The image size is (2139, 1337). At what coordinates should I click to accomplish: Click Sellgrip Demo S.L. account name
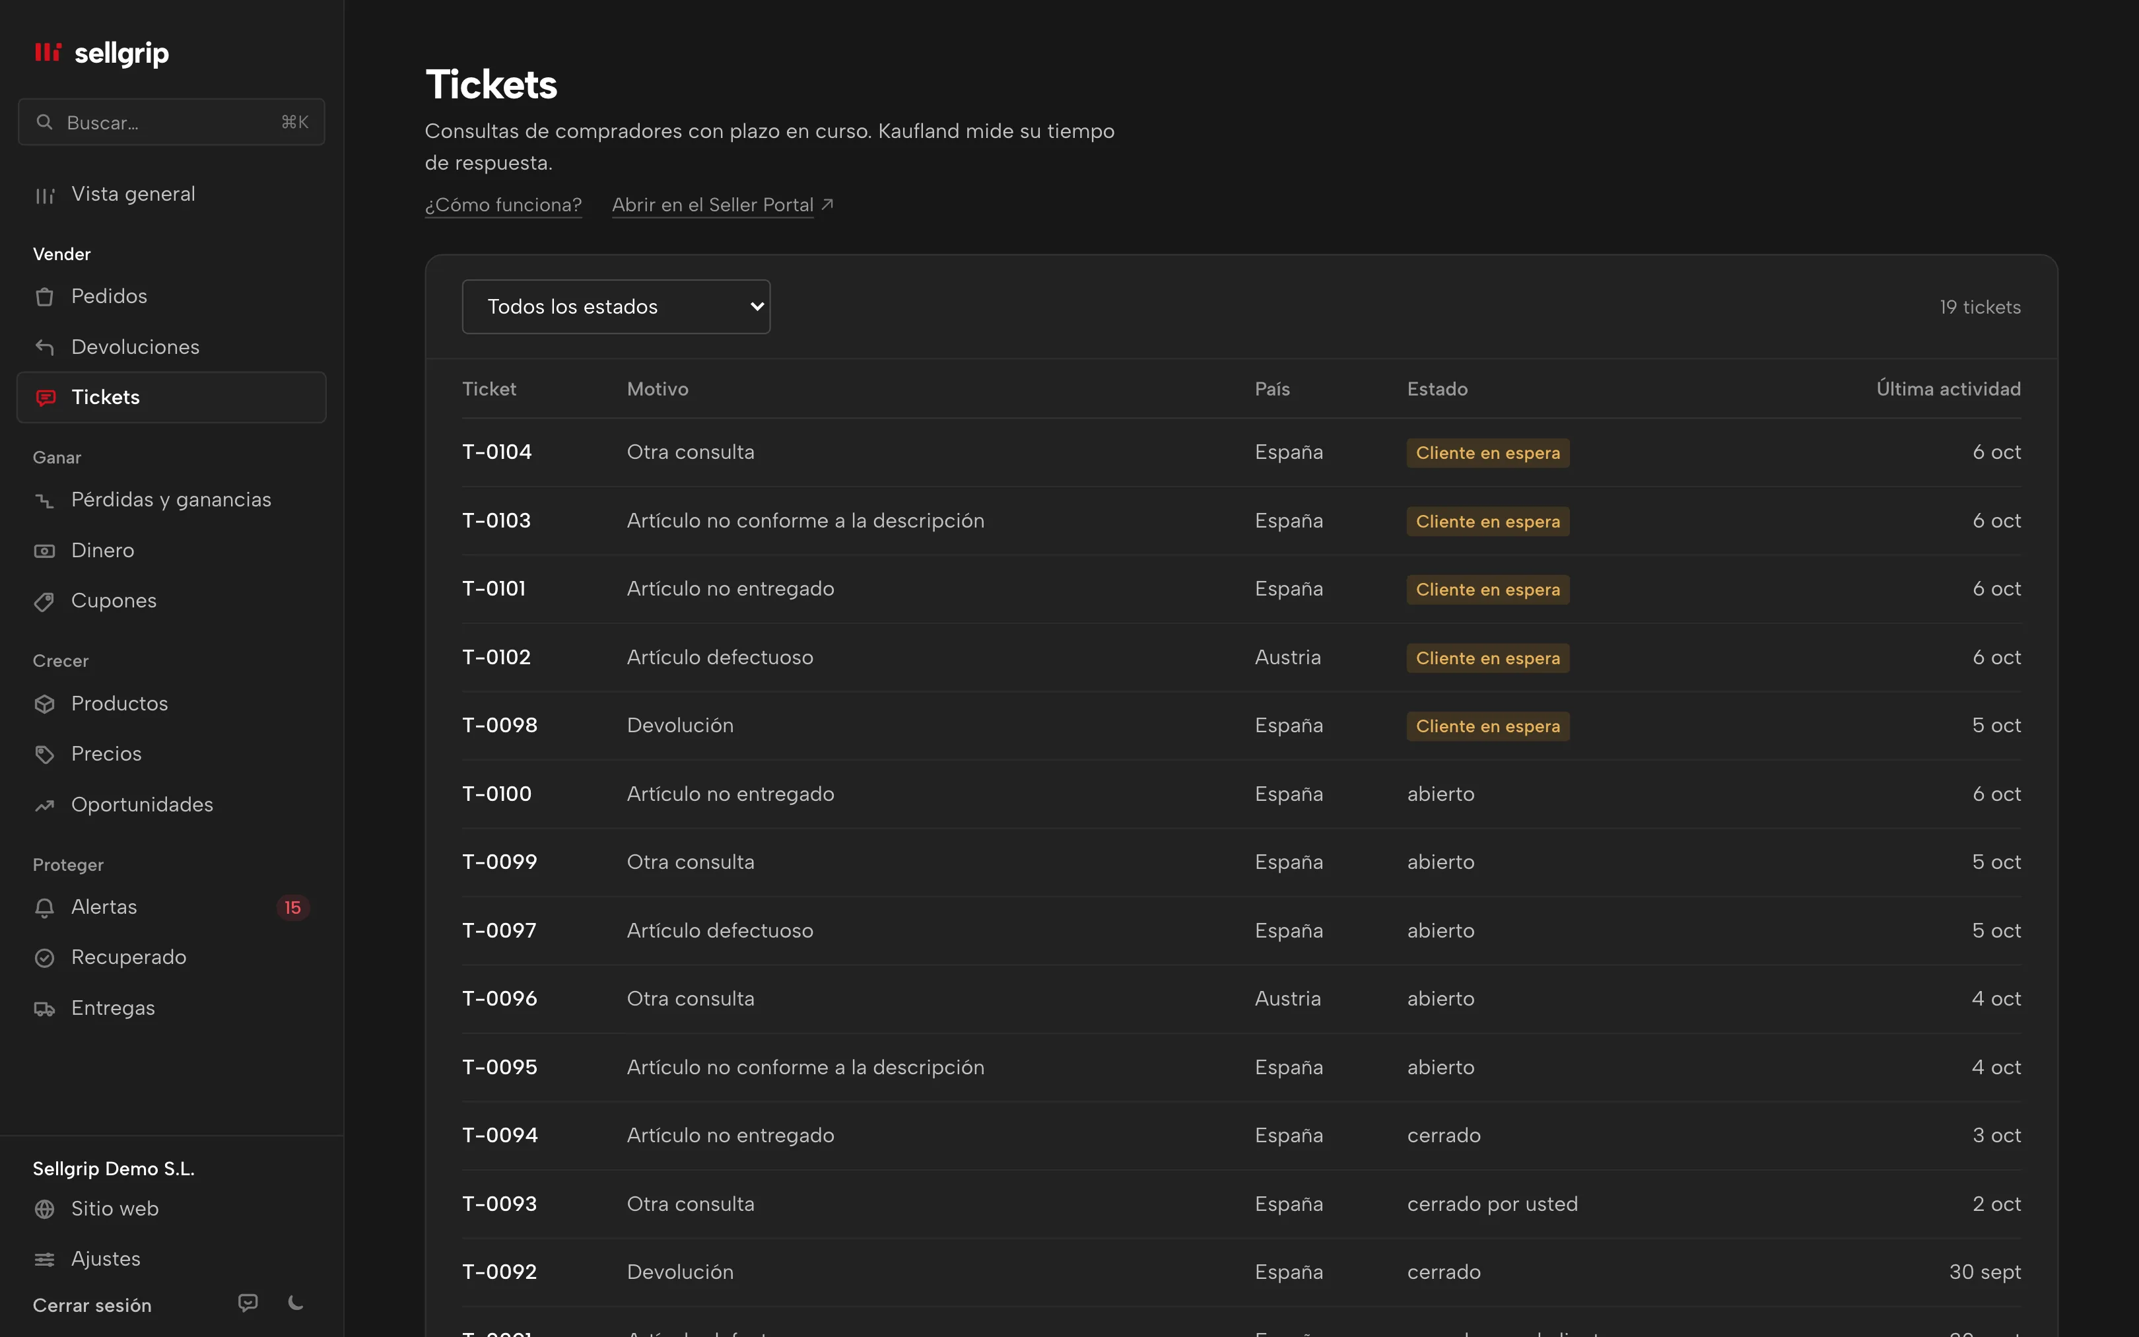[113, 1169]
